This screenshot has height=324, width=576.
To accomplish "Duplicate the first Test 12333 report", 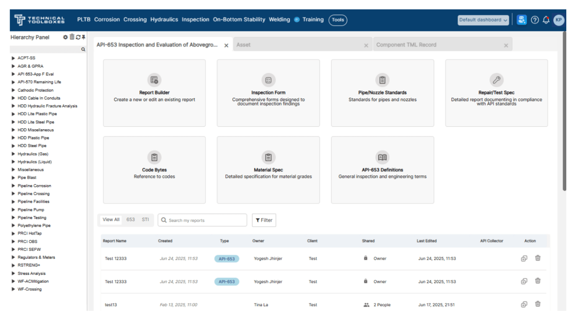I will tap(524, 258).
